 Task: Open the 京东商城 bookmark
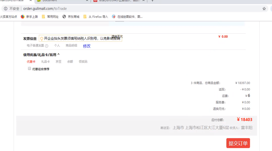(71, 17)
